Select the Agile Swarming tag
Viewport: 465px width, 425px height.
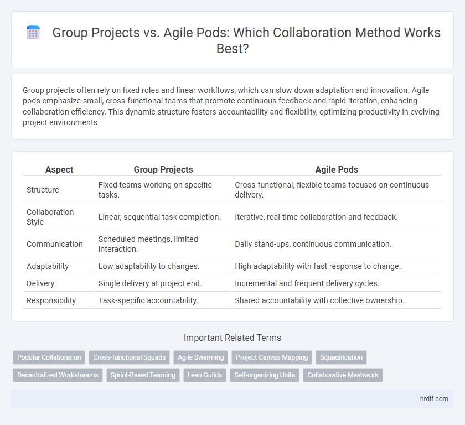coord(201,357)
